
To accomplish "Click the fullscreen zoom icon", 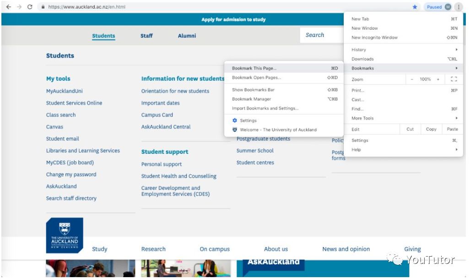I will tap(454, 79).
